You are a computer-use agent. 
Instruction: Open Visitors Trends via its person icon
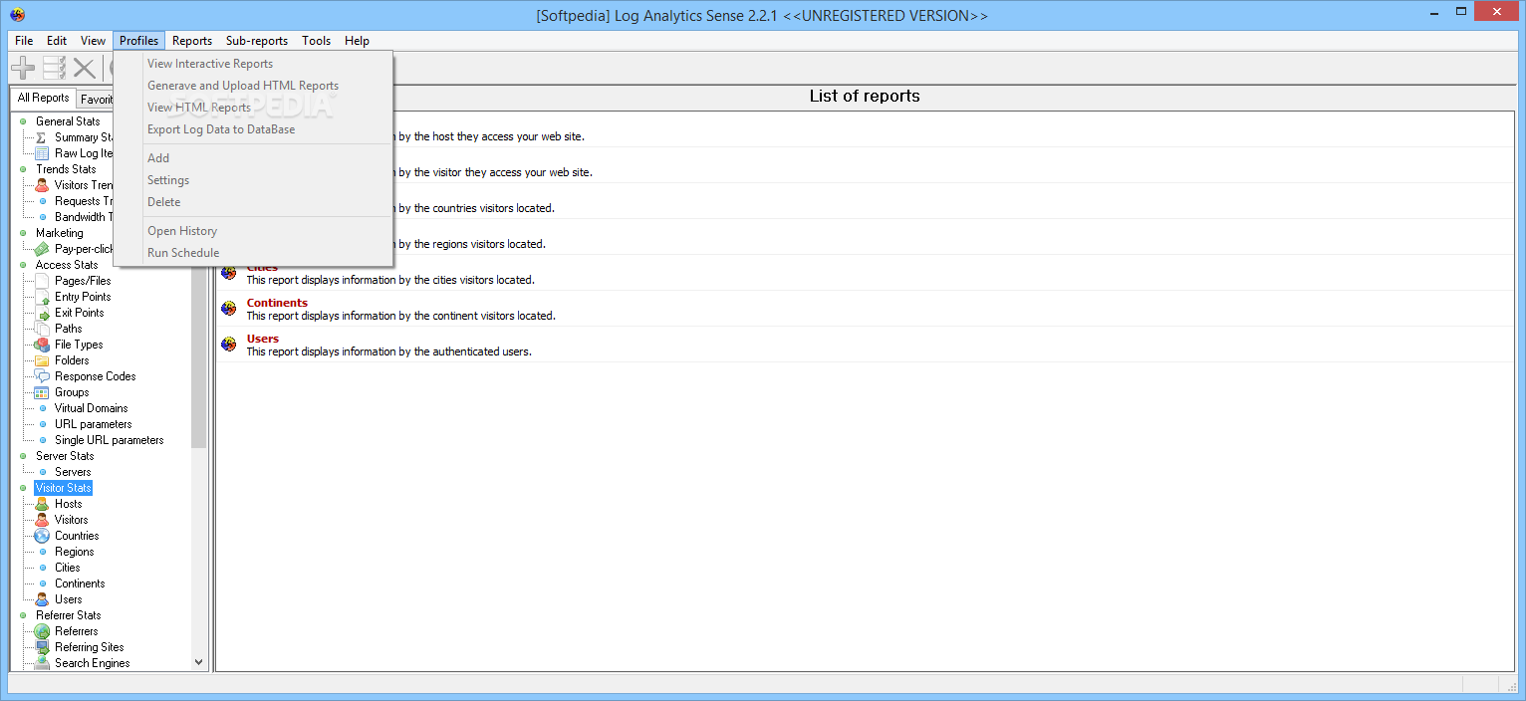click(x=42, y=185)
